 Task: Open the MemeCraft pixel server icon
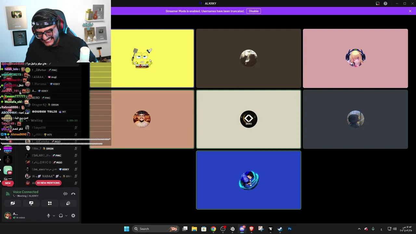(x=8, y=149)
